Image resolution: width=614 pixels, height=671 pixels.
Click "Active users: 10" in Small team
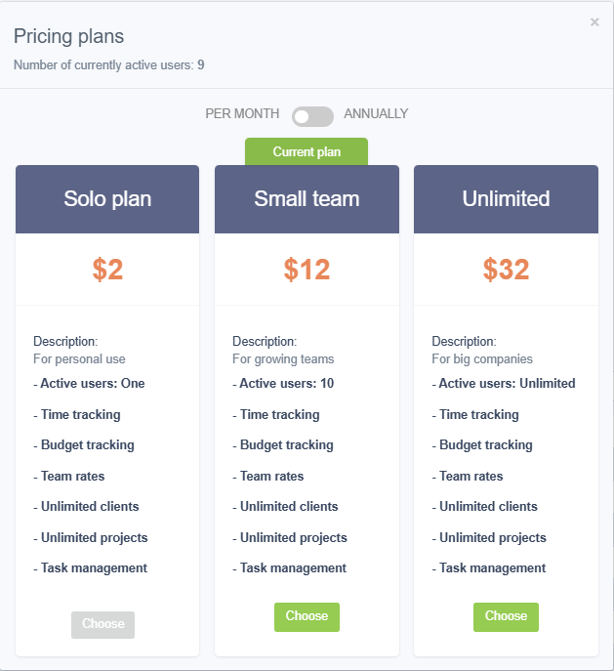click(286, 384)
